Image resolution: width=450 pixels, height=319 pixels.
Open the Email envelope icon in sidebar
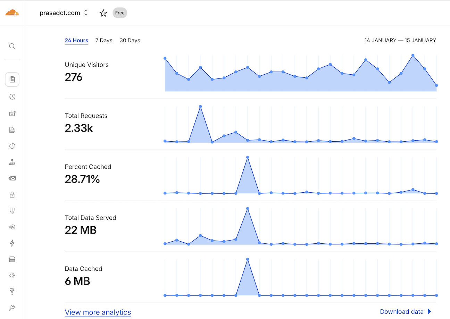(12, 178)
